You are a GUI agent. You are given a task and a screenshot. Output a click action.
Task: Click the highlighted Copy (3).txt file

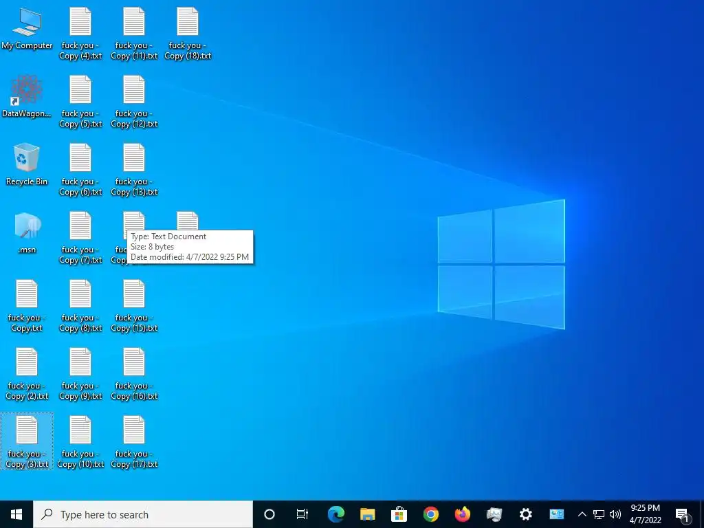(x=27, y=441)
